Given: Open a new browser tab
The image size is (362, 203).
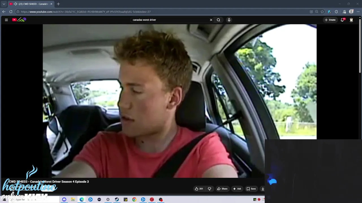Looking at the screenshot, I should pyautogui.click(x=58, y=4).
